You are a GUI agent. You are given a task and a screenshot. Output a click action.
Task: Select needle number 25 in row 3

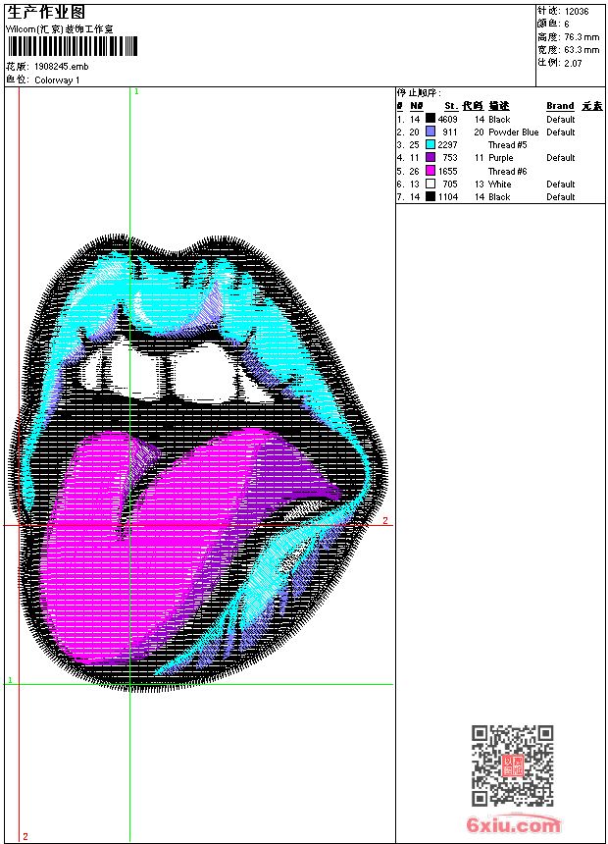click(414, 145)
